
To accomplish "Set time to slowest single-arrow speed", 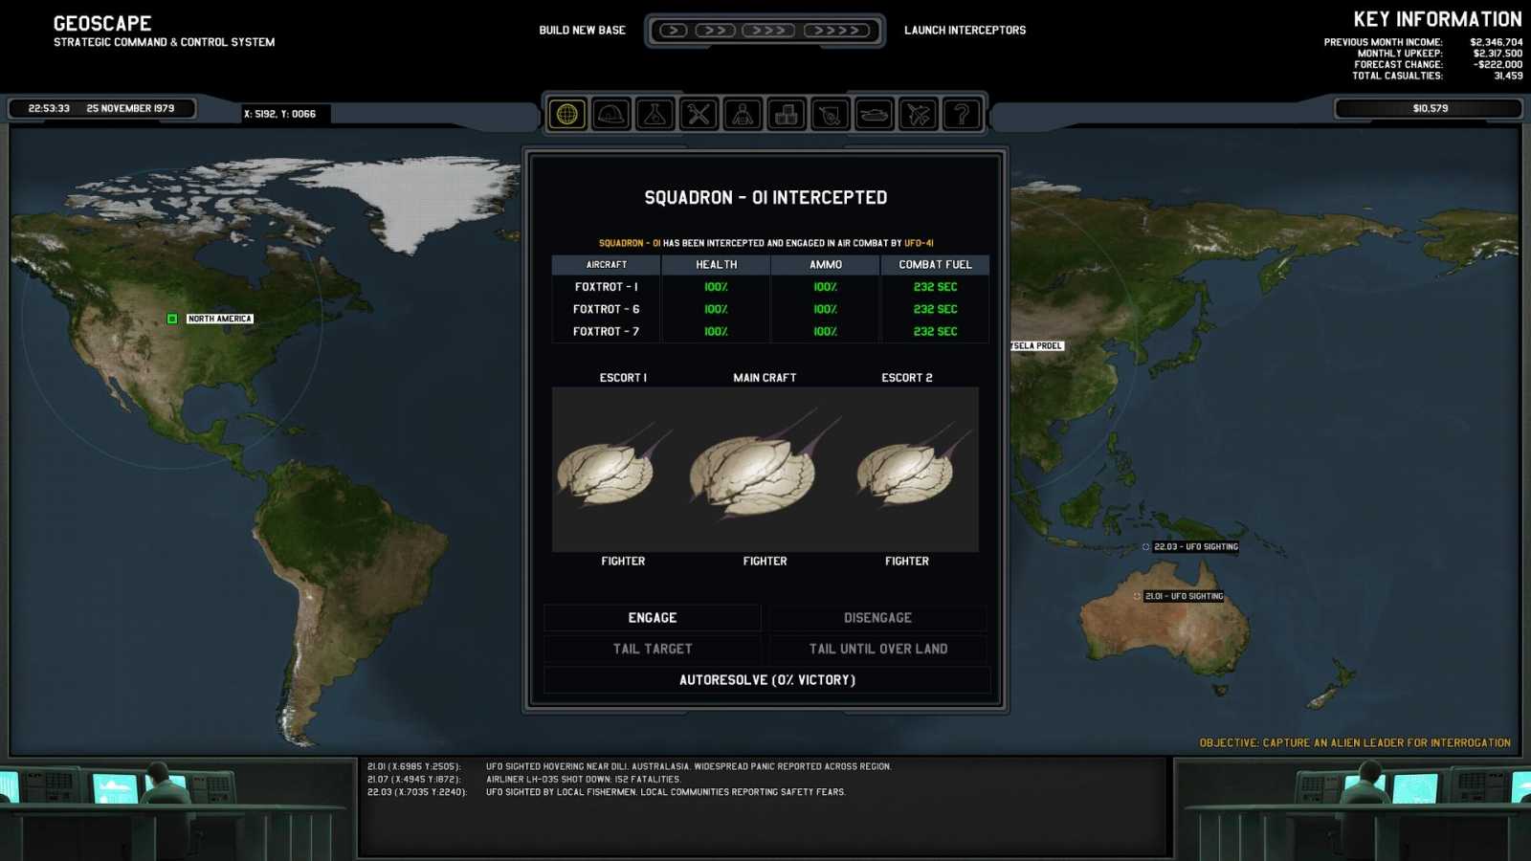I will 673,31.
